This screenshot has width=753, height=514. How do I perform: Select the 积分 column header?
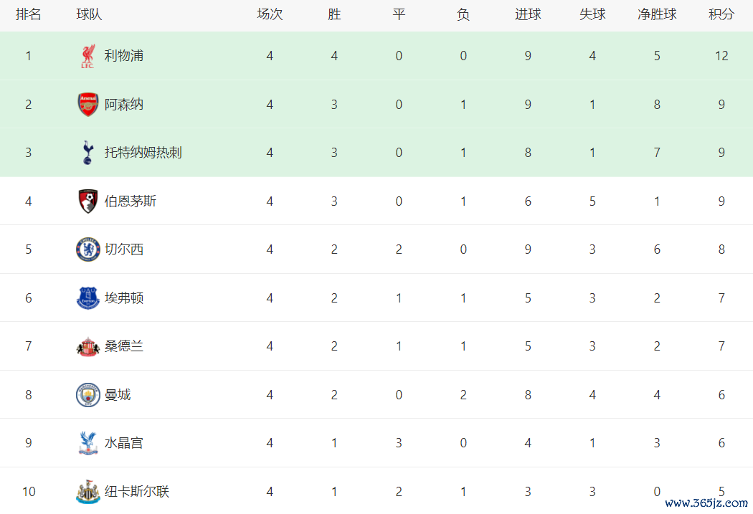pos(721,14)
